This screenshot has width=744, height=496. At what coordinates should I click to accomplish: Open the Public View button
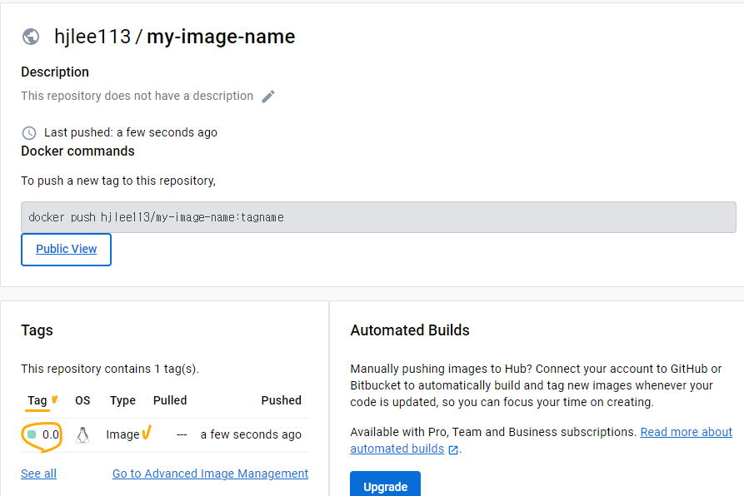tap(66, 249)
